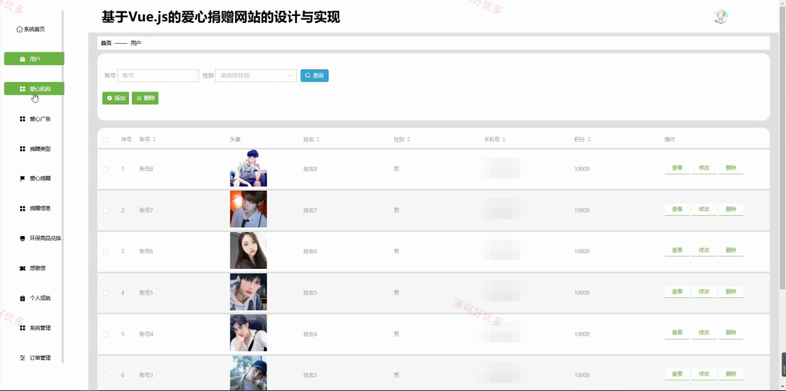
Task: Click 查看 for 账号5 row
Action: [x=677, y=292]
